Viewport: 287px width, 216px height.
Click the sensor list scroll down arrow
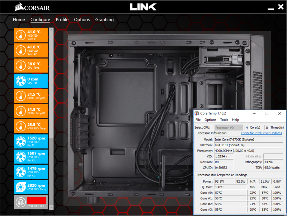tap(51, 207)
